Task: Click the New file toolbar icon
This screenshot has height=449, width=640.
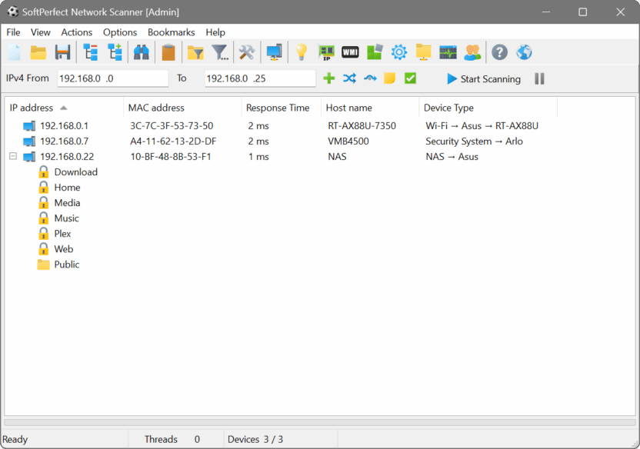Action: 14,52
